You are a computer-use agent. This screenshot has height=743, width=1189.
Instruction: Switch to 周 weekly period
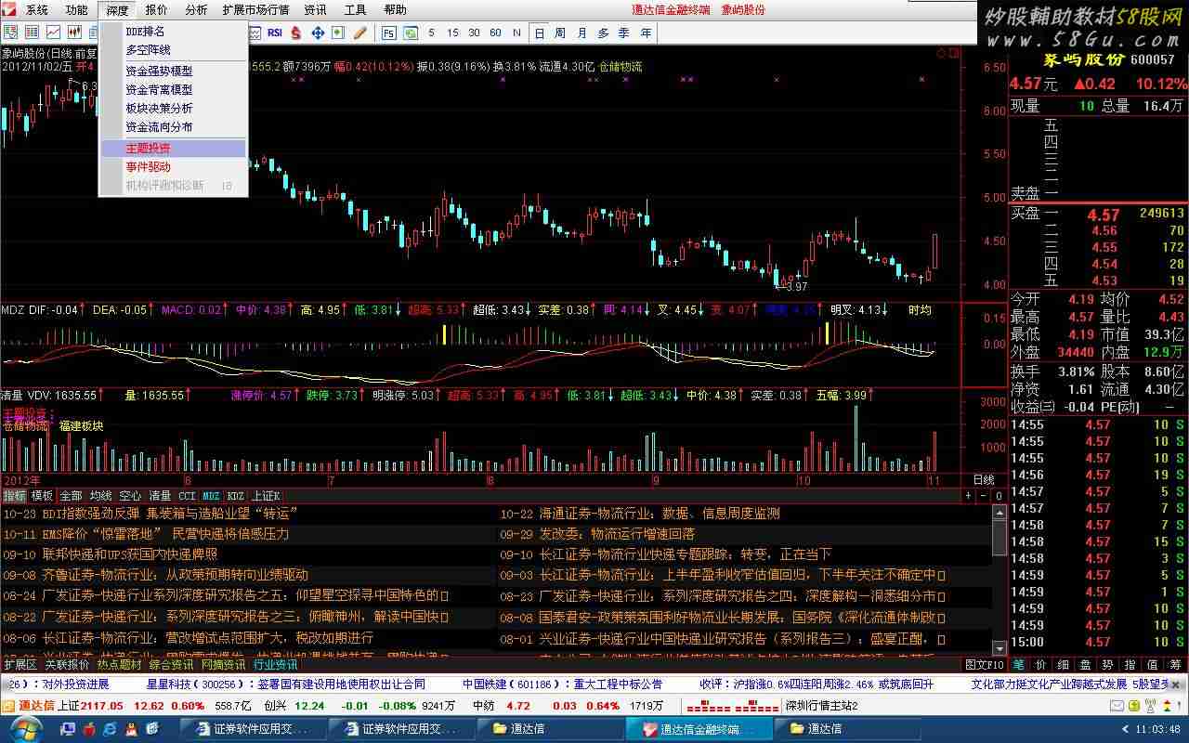pyautogui.click(x=560, y=33)
